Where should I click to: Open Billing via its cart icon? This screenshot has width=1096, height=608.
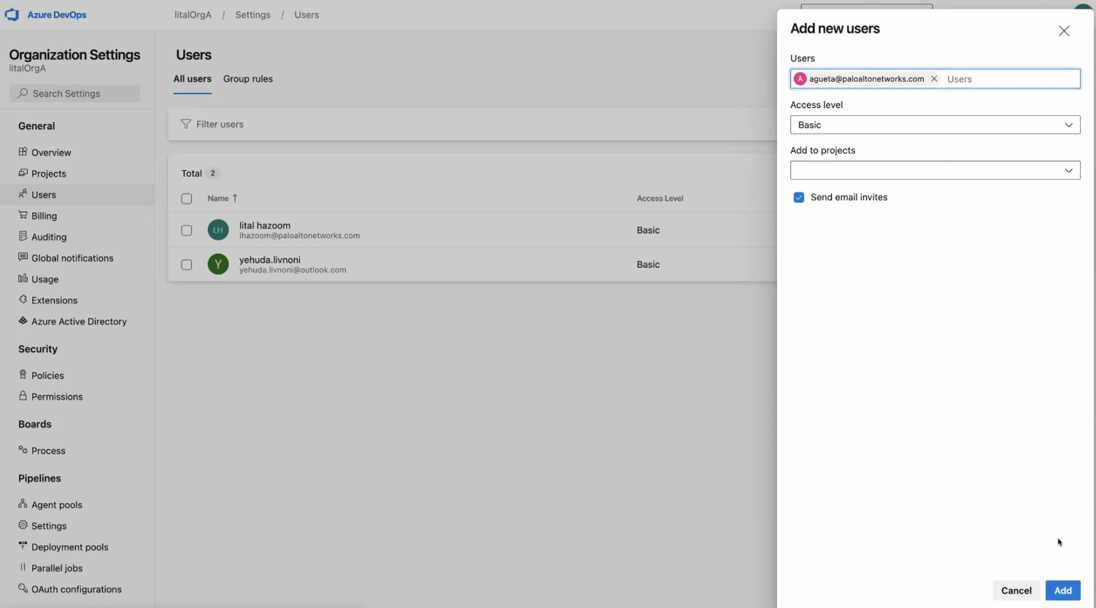point(23,215)
